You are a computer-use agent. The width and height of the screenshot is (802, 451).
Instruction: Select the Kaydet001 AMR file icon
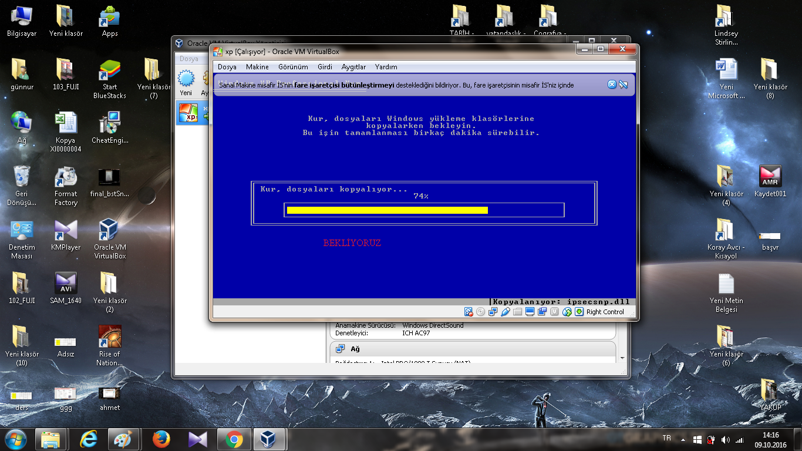point(770,181)
